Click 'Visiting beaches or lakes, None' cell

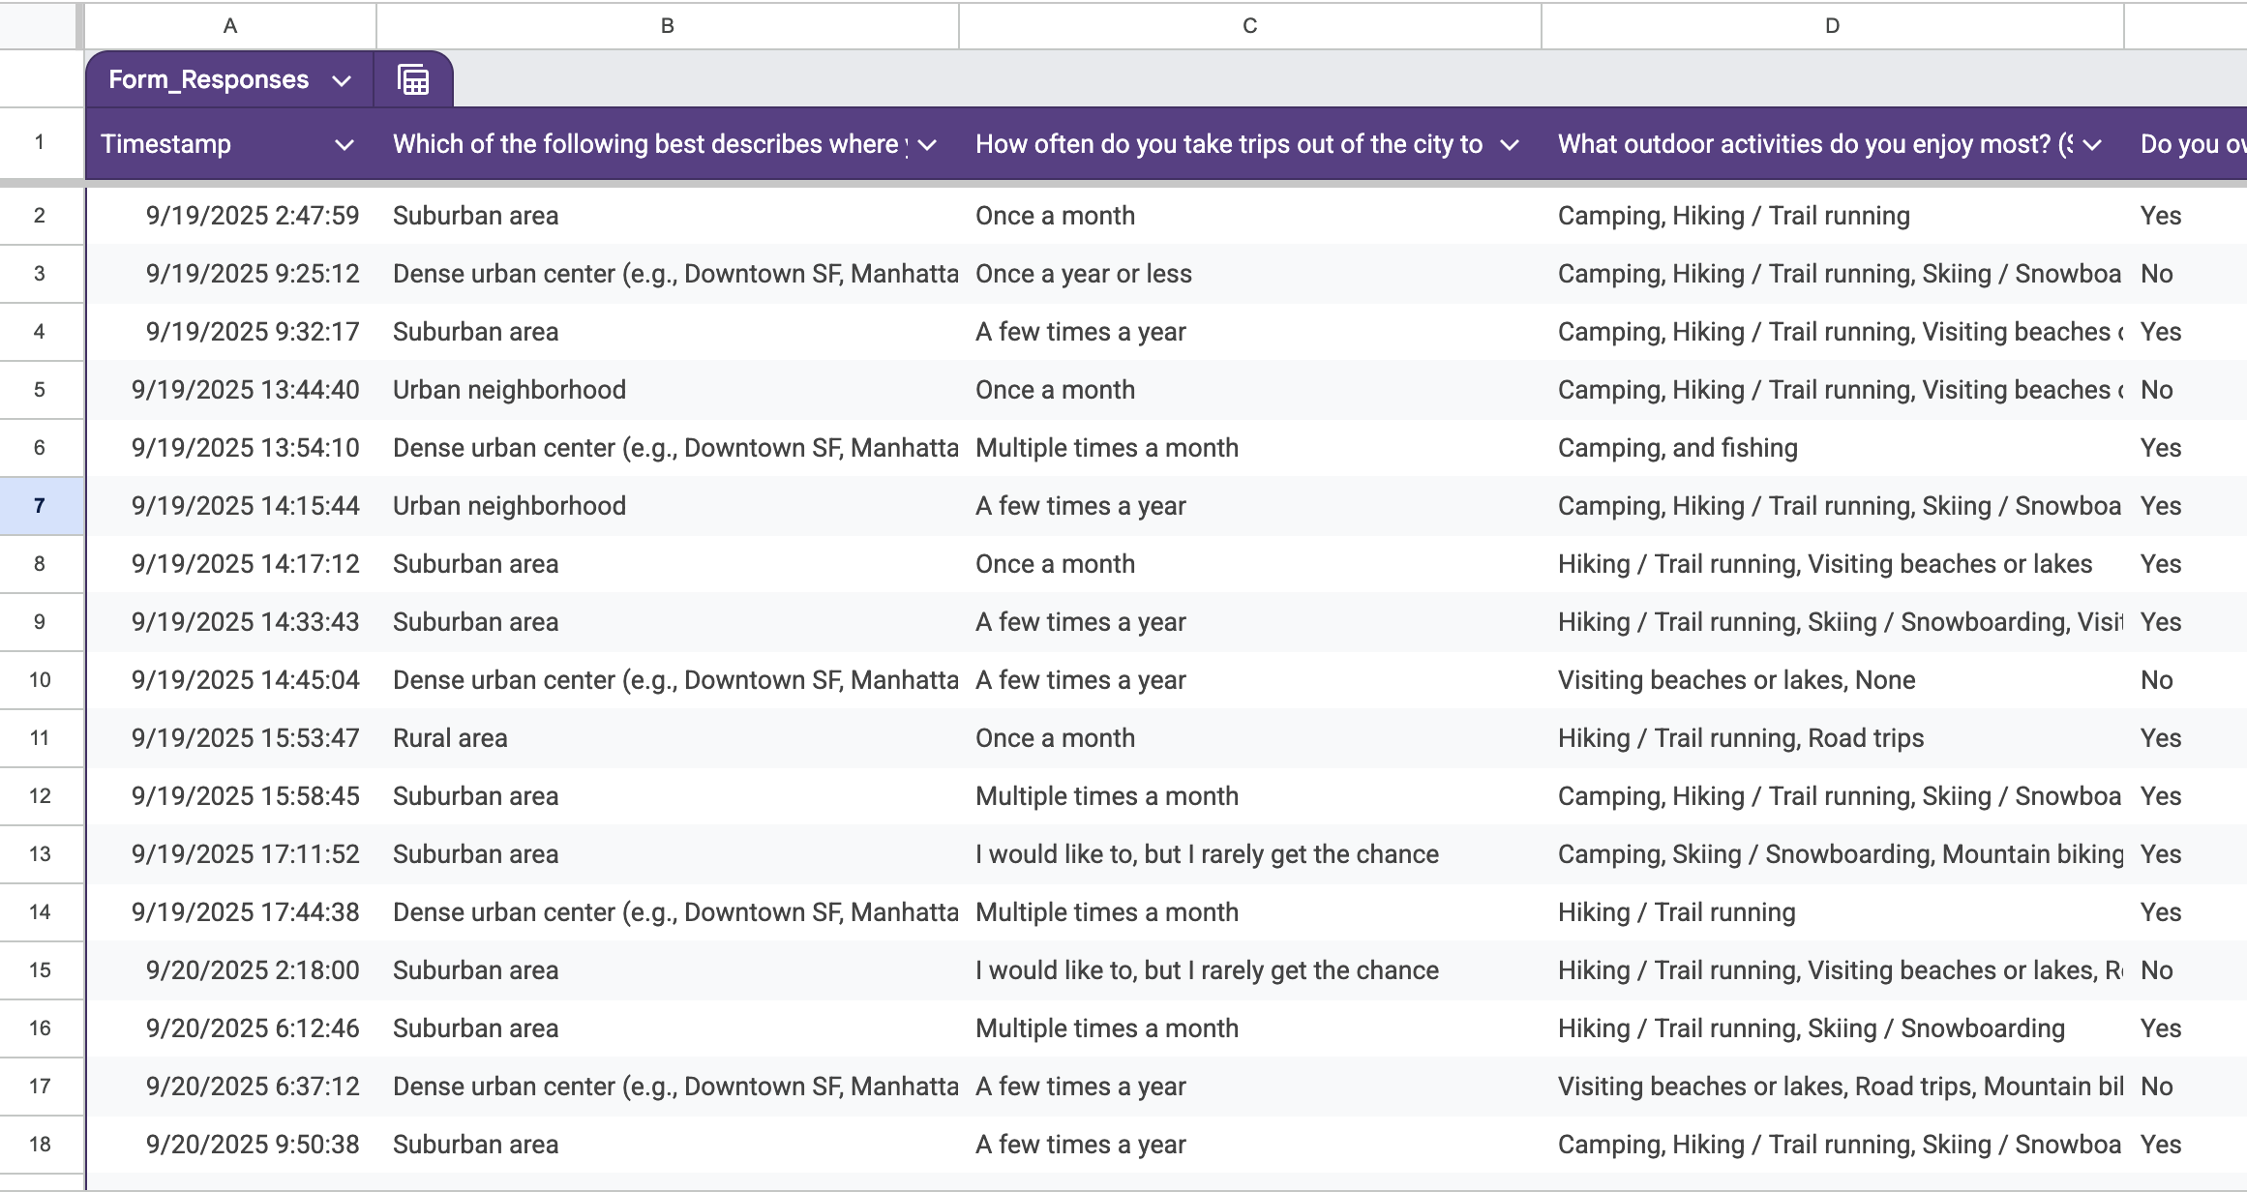pos(1833,680)
